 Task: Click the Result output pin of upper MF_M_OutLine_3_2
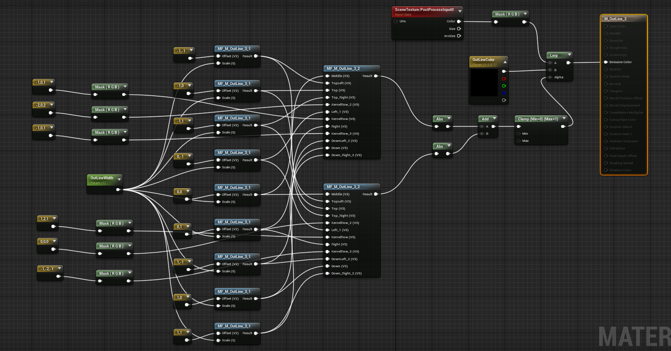[377, 76]
